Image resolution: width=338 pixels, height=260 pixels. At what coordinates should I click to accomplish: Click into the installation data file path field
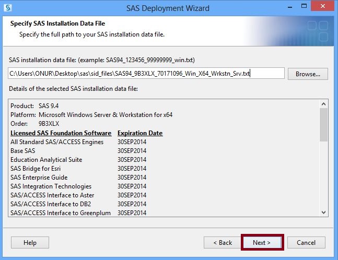coord(146,74)
